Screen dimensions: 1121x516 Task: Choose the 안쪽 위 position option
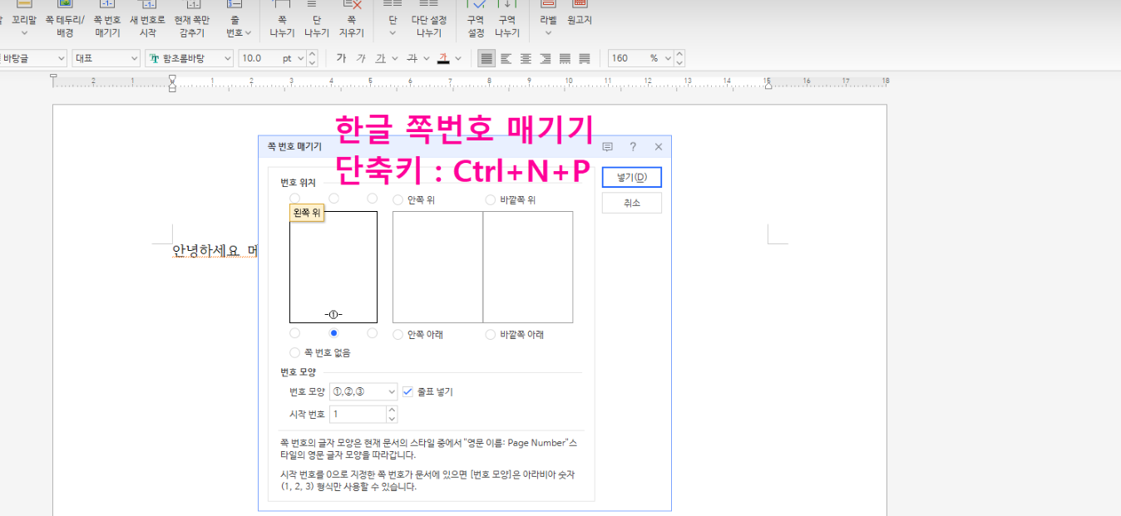point(398,200)
